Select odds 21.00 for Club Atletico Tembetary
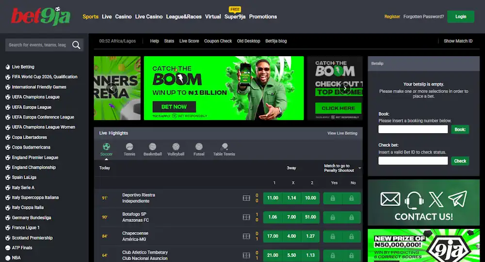 273,256
